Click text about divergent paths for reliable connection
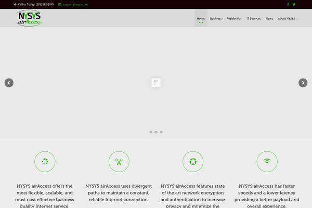312x208 pixels. tap(119, 193)
